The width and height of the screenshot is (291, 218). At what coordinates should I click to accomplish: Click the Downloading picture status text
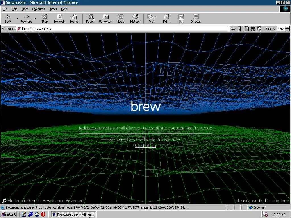pos(97,207)
